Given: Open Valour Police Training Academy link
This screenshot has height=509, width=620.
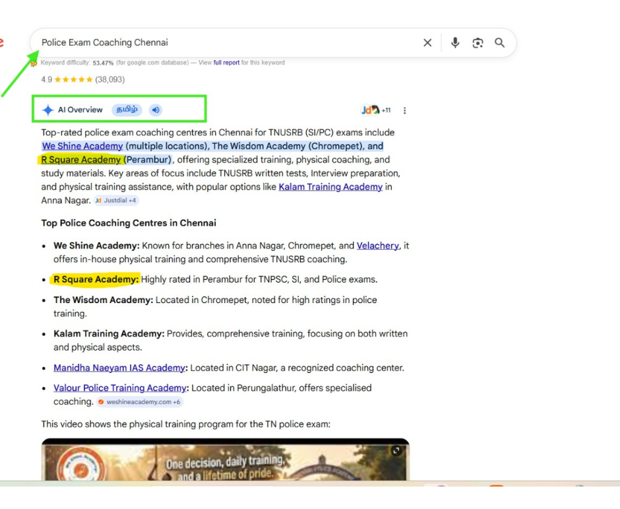Looking at the screenshot, I should click(x=120, y=388).
